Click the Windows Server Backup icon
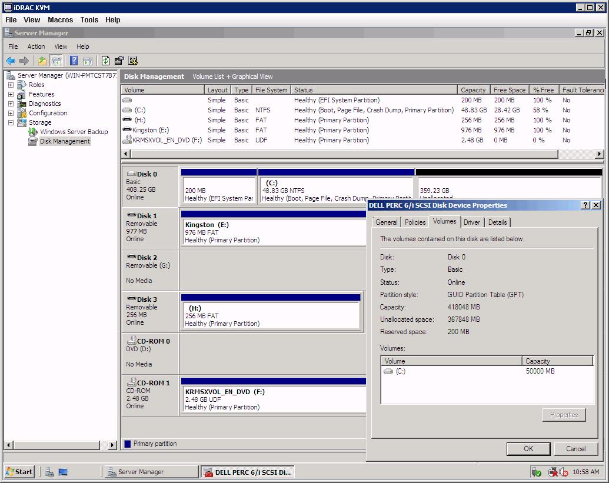 click(x=33, y=132)
